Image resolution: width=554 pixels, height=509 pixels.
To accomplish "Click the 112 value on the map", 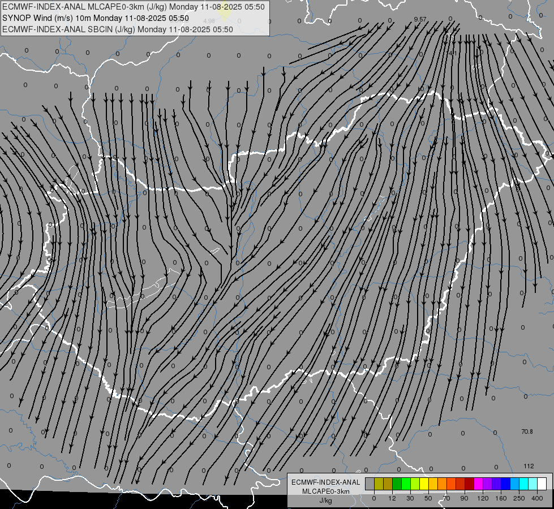I will pyautogui.click(x=529, y=466).
